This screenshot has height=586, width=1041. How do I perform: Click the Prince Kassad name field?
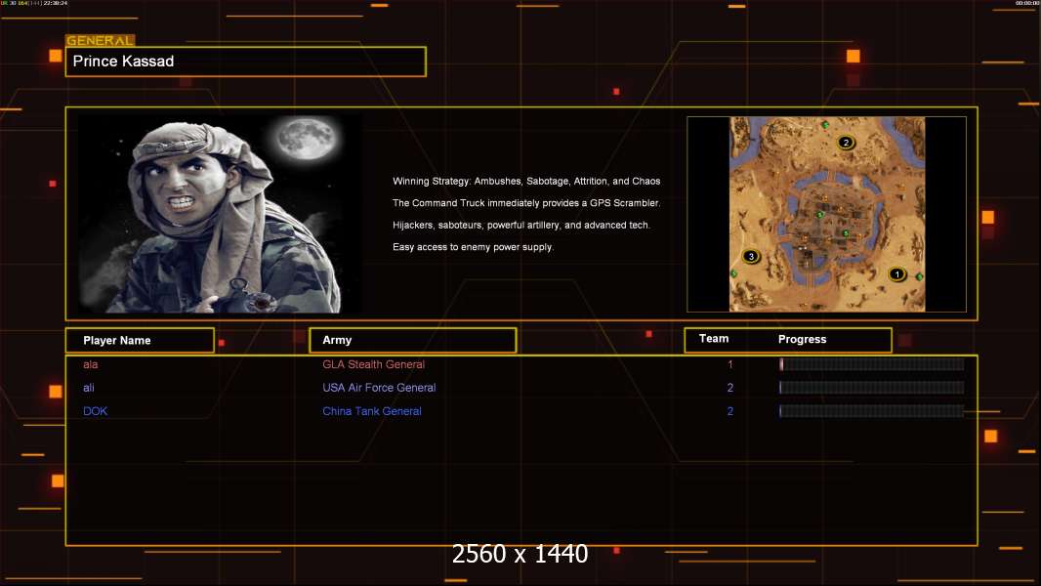[246, 62]
